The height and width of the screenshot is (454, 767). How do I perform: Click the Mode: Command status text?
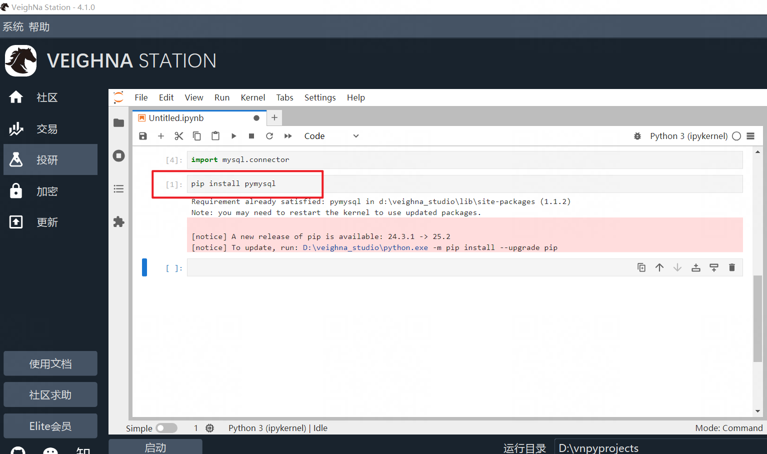(728, 428)
